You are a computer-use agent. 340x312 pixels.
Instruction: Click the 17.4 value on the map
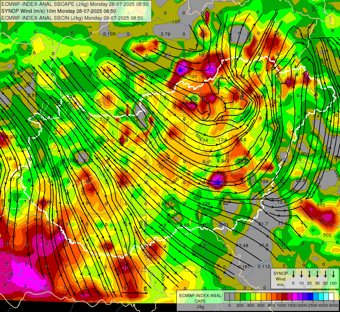(x=222, y=140)
